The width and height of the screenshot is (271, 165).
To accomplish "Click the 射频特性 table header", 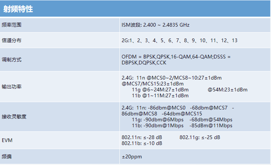I will click(135, 9).
